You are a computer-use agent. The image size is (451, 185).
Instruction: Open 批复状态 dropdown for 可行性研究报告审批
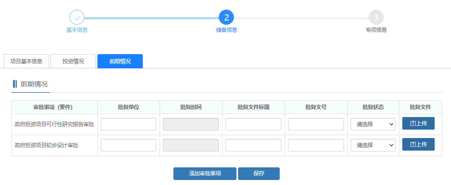coord(373,124)
